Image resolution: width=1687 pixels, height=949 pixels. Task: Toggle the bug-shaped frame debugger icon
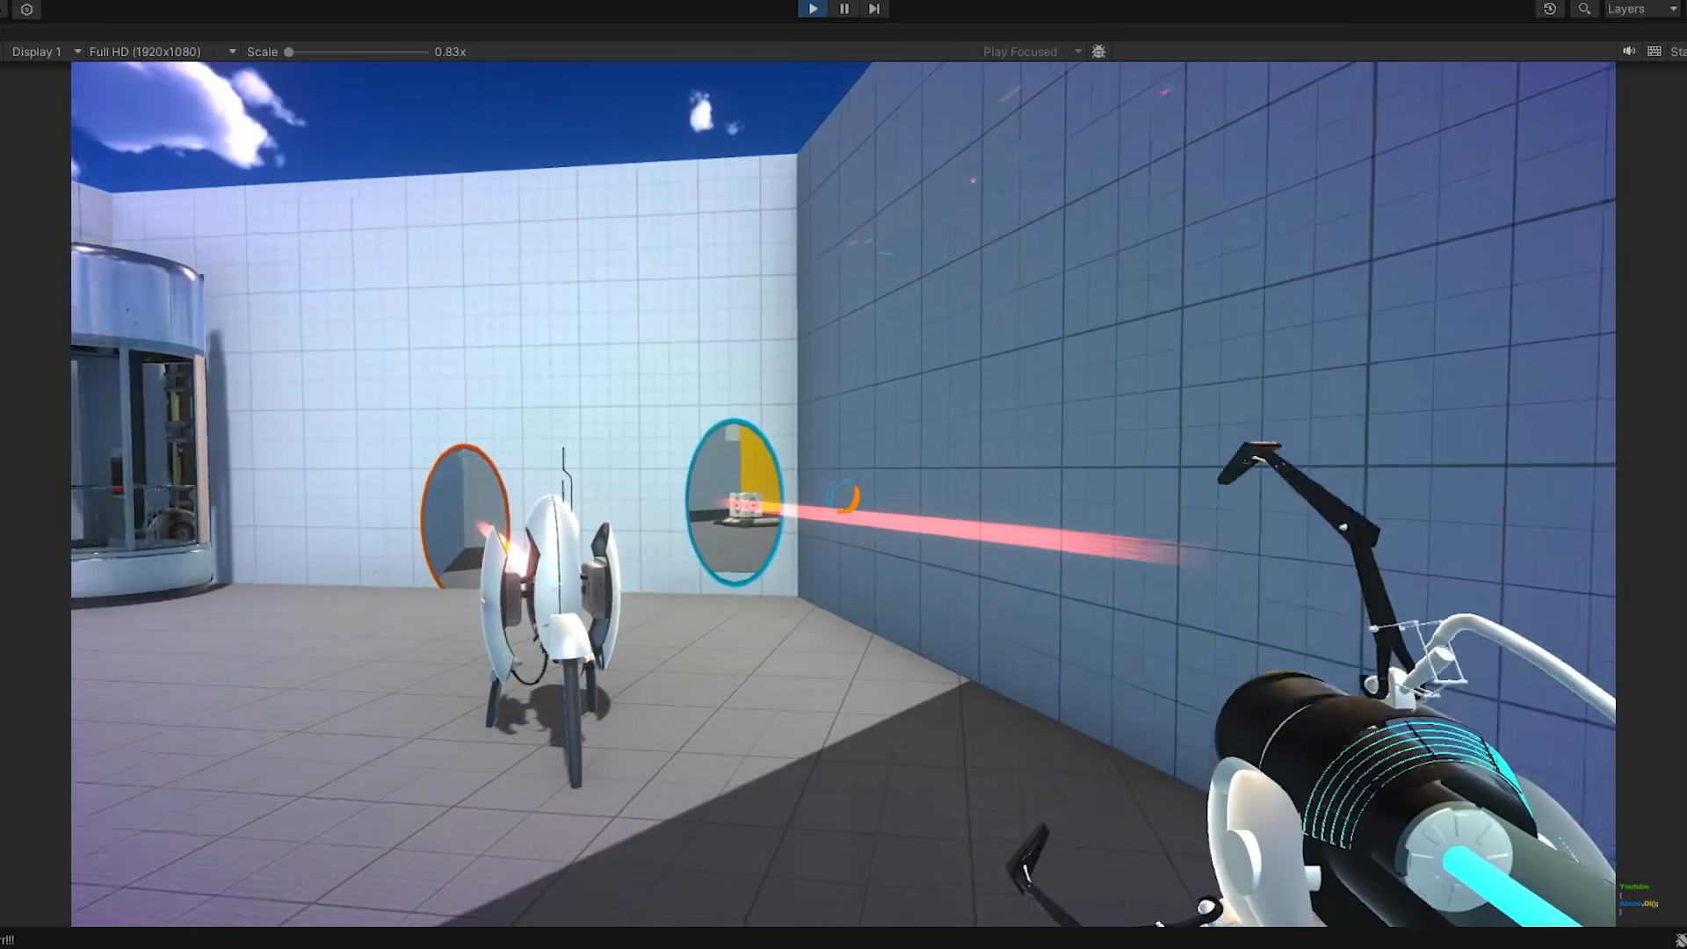(1098, 52)
